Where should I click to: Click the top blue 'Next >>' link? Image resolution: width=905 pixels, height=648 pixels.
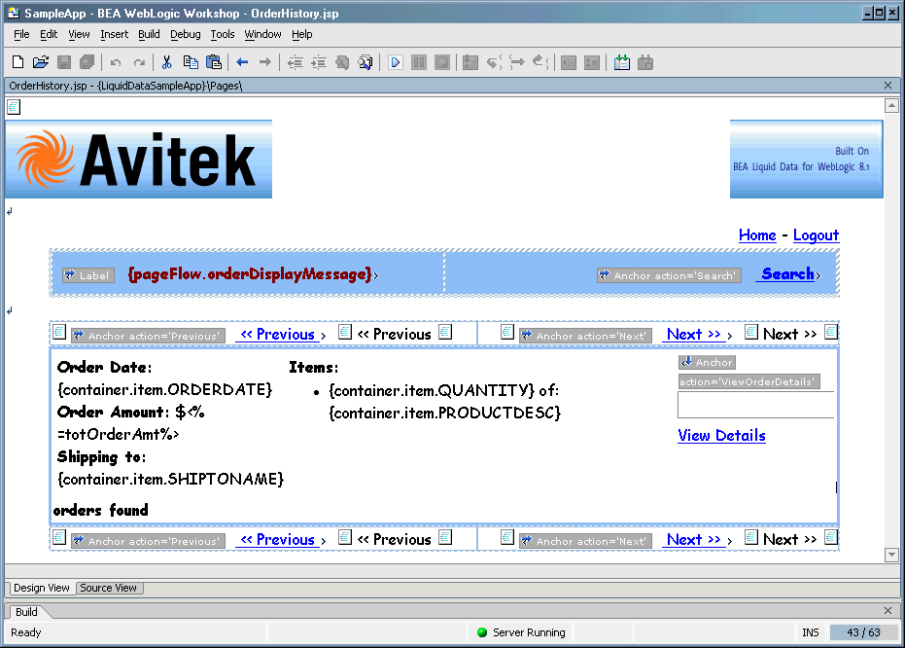[694, 335]
